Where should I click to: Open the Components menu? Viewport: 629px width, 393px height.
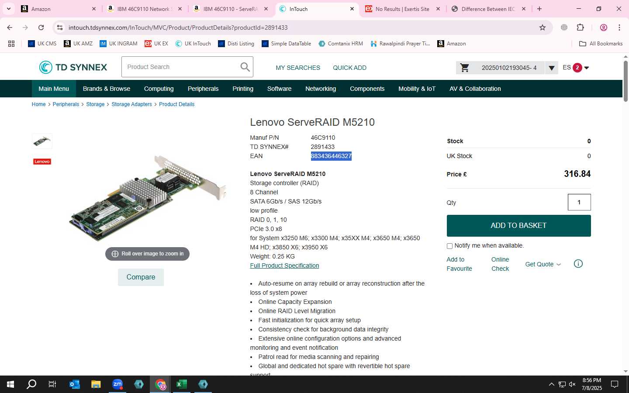(x=367, y=89)
